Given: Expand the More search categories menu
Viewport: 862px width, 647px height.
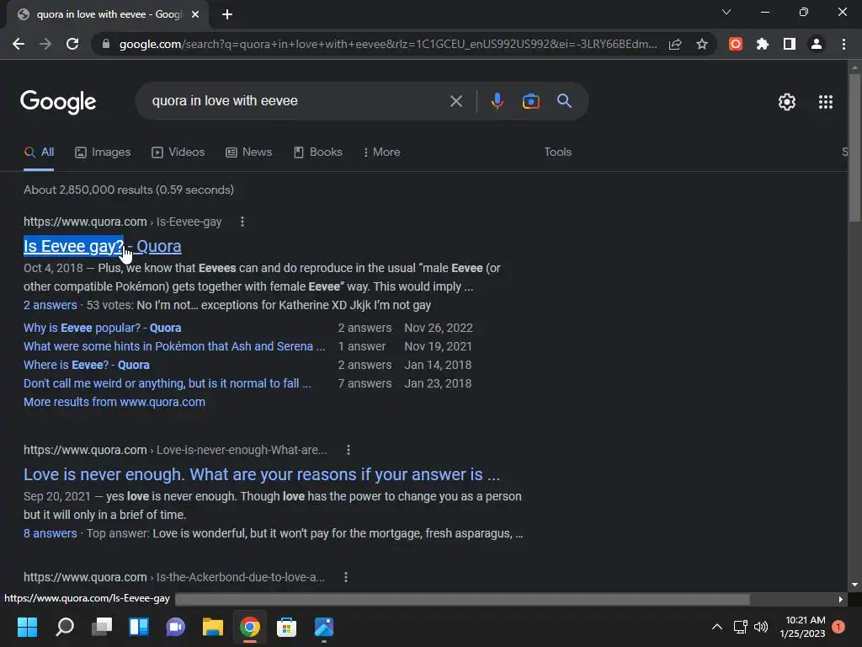Looking at the screenshot, I should pyautogui.click(x=381, y=152).
